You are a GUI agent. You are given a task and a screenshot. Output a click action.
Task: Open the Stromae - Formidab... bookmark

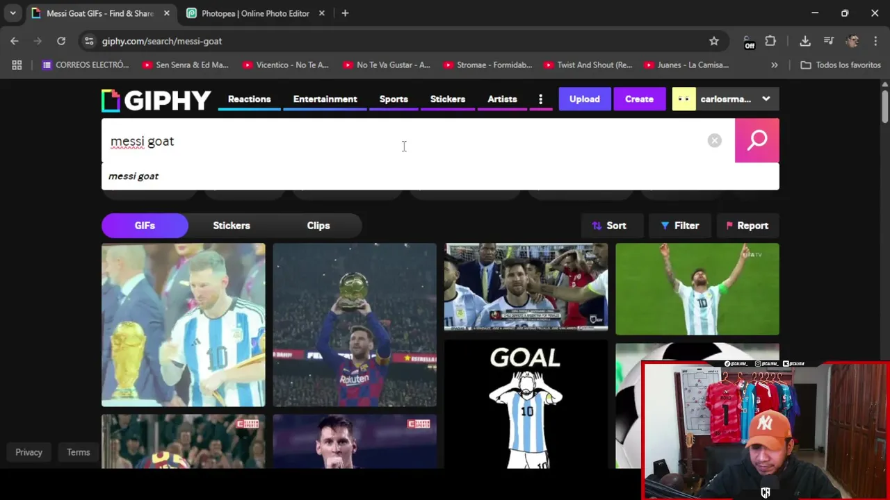487,65
